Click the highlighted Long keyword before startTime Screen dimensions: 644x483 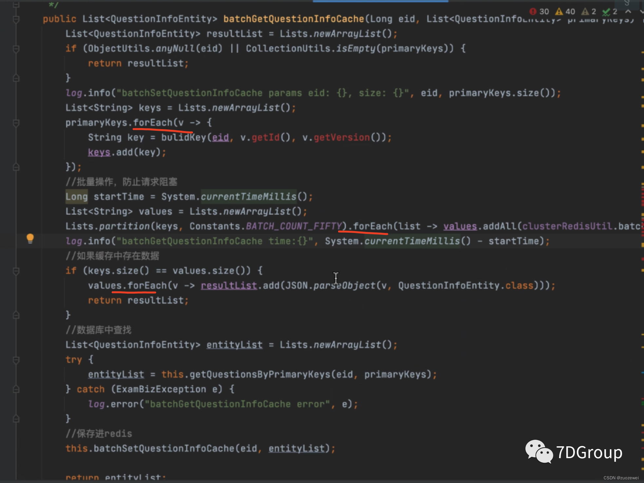[x=76, y=197]
